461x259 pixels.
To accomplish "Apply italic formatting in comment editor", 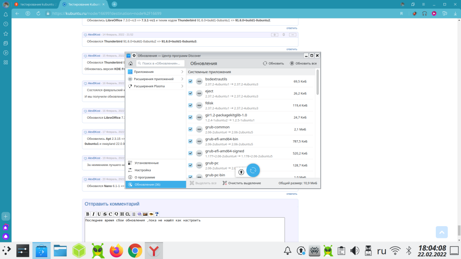I will click(94, 214).
